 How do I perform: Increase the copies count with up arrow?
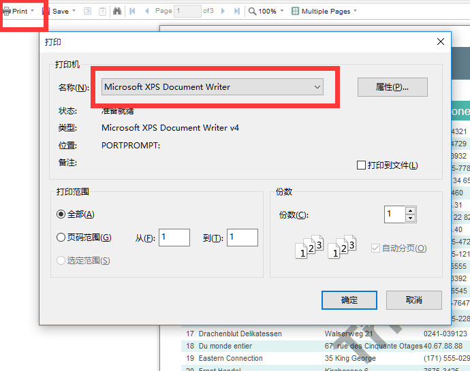pos(410,210)
